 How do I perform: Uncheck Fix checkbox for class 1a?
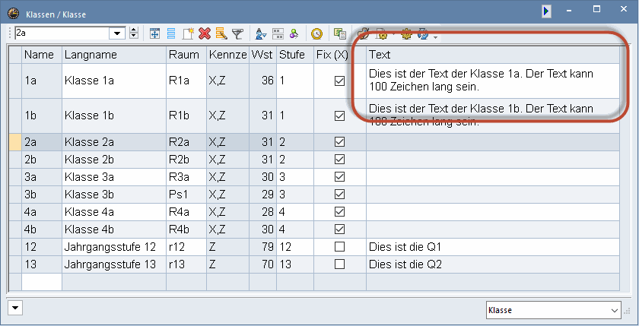coord(339,81)
